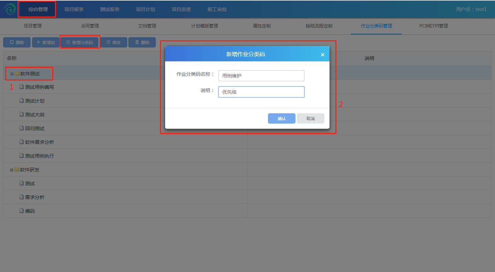This screenshot has width=495, height=272.
Task: Select the 软件测试 folder icon
Action: click(x=17, y=73)
